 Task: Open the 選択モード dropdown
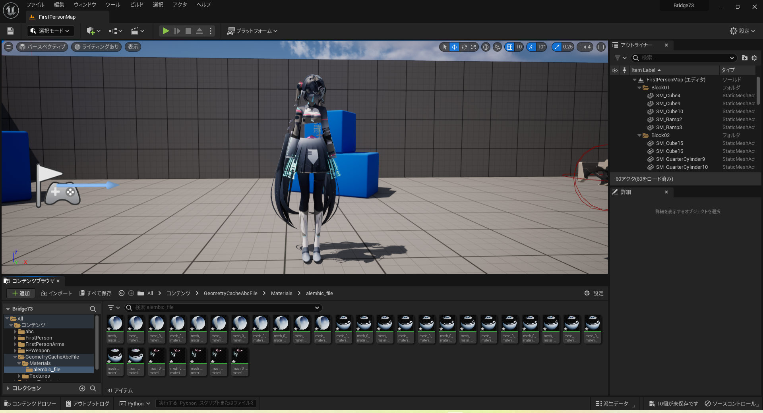click(x=50, y=31)
